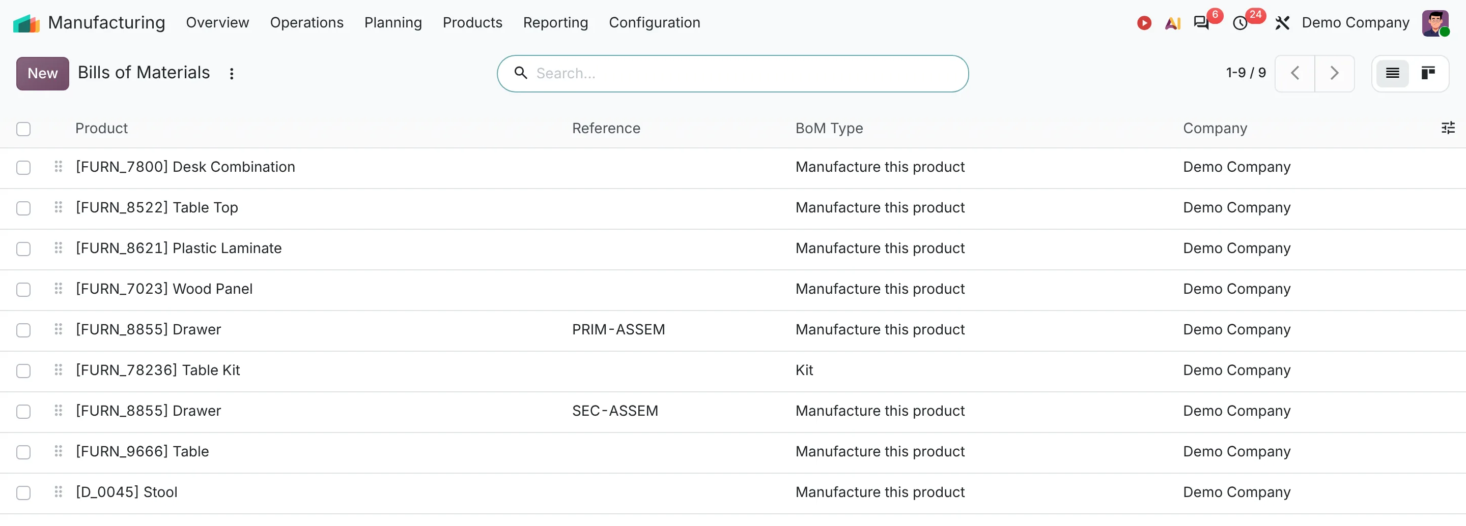The image size is (1466, 526).
Task: Open the AI assistant icon
Action: click(1173, 23)
